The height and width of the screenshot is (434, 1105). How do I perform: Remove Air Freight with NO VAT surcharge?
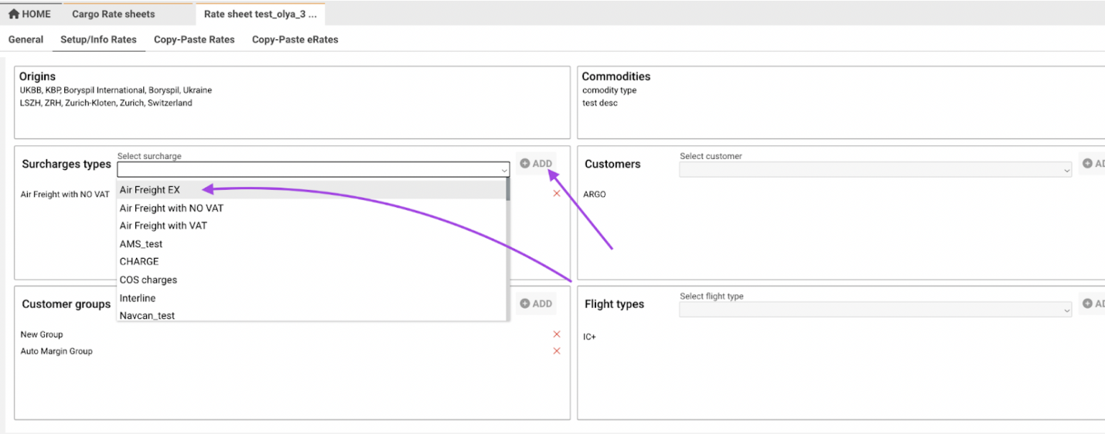[x=556, y=194]
